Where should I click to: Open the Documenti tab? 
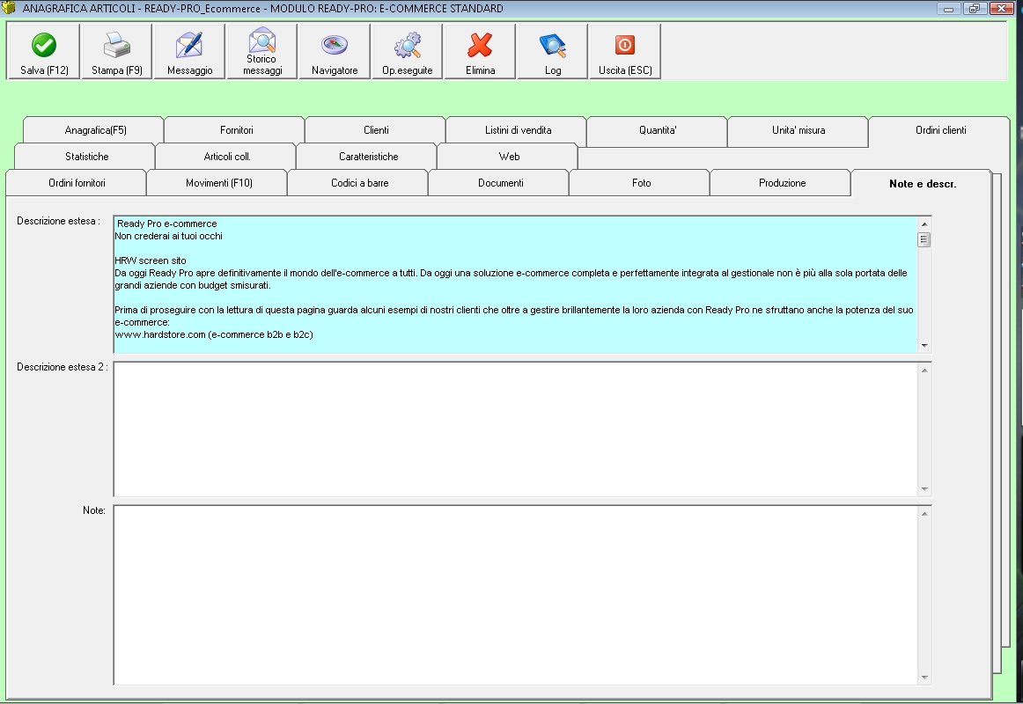[x=500, y=183]
